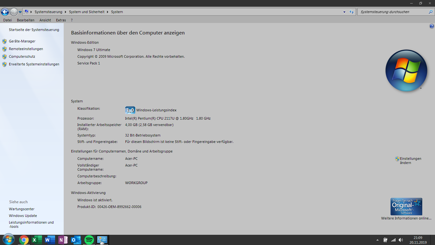Select the System breadcrumb segment
Viewport: 435px width, 245px height.
coord(117,12)
